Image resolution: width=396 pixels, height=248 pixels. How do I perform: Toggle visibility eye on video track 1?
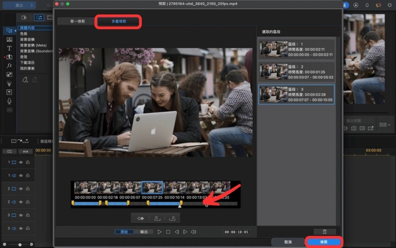tap(21, 163)
